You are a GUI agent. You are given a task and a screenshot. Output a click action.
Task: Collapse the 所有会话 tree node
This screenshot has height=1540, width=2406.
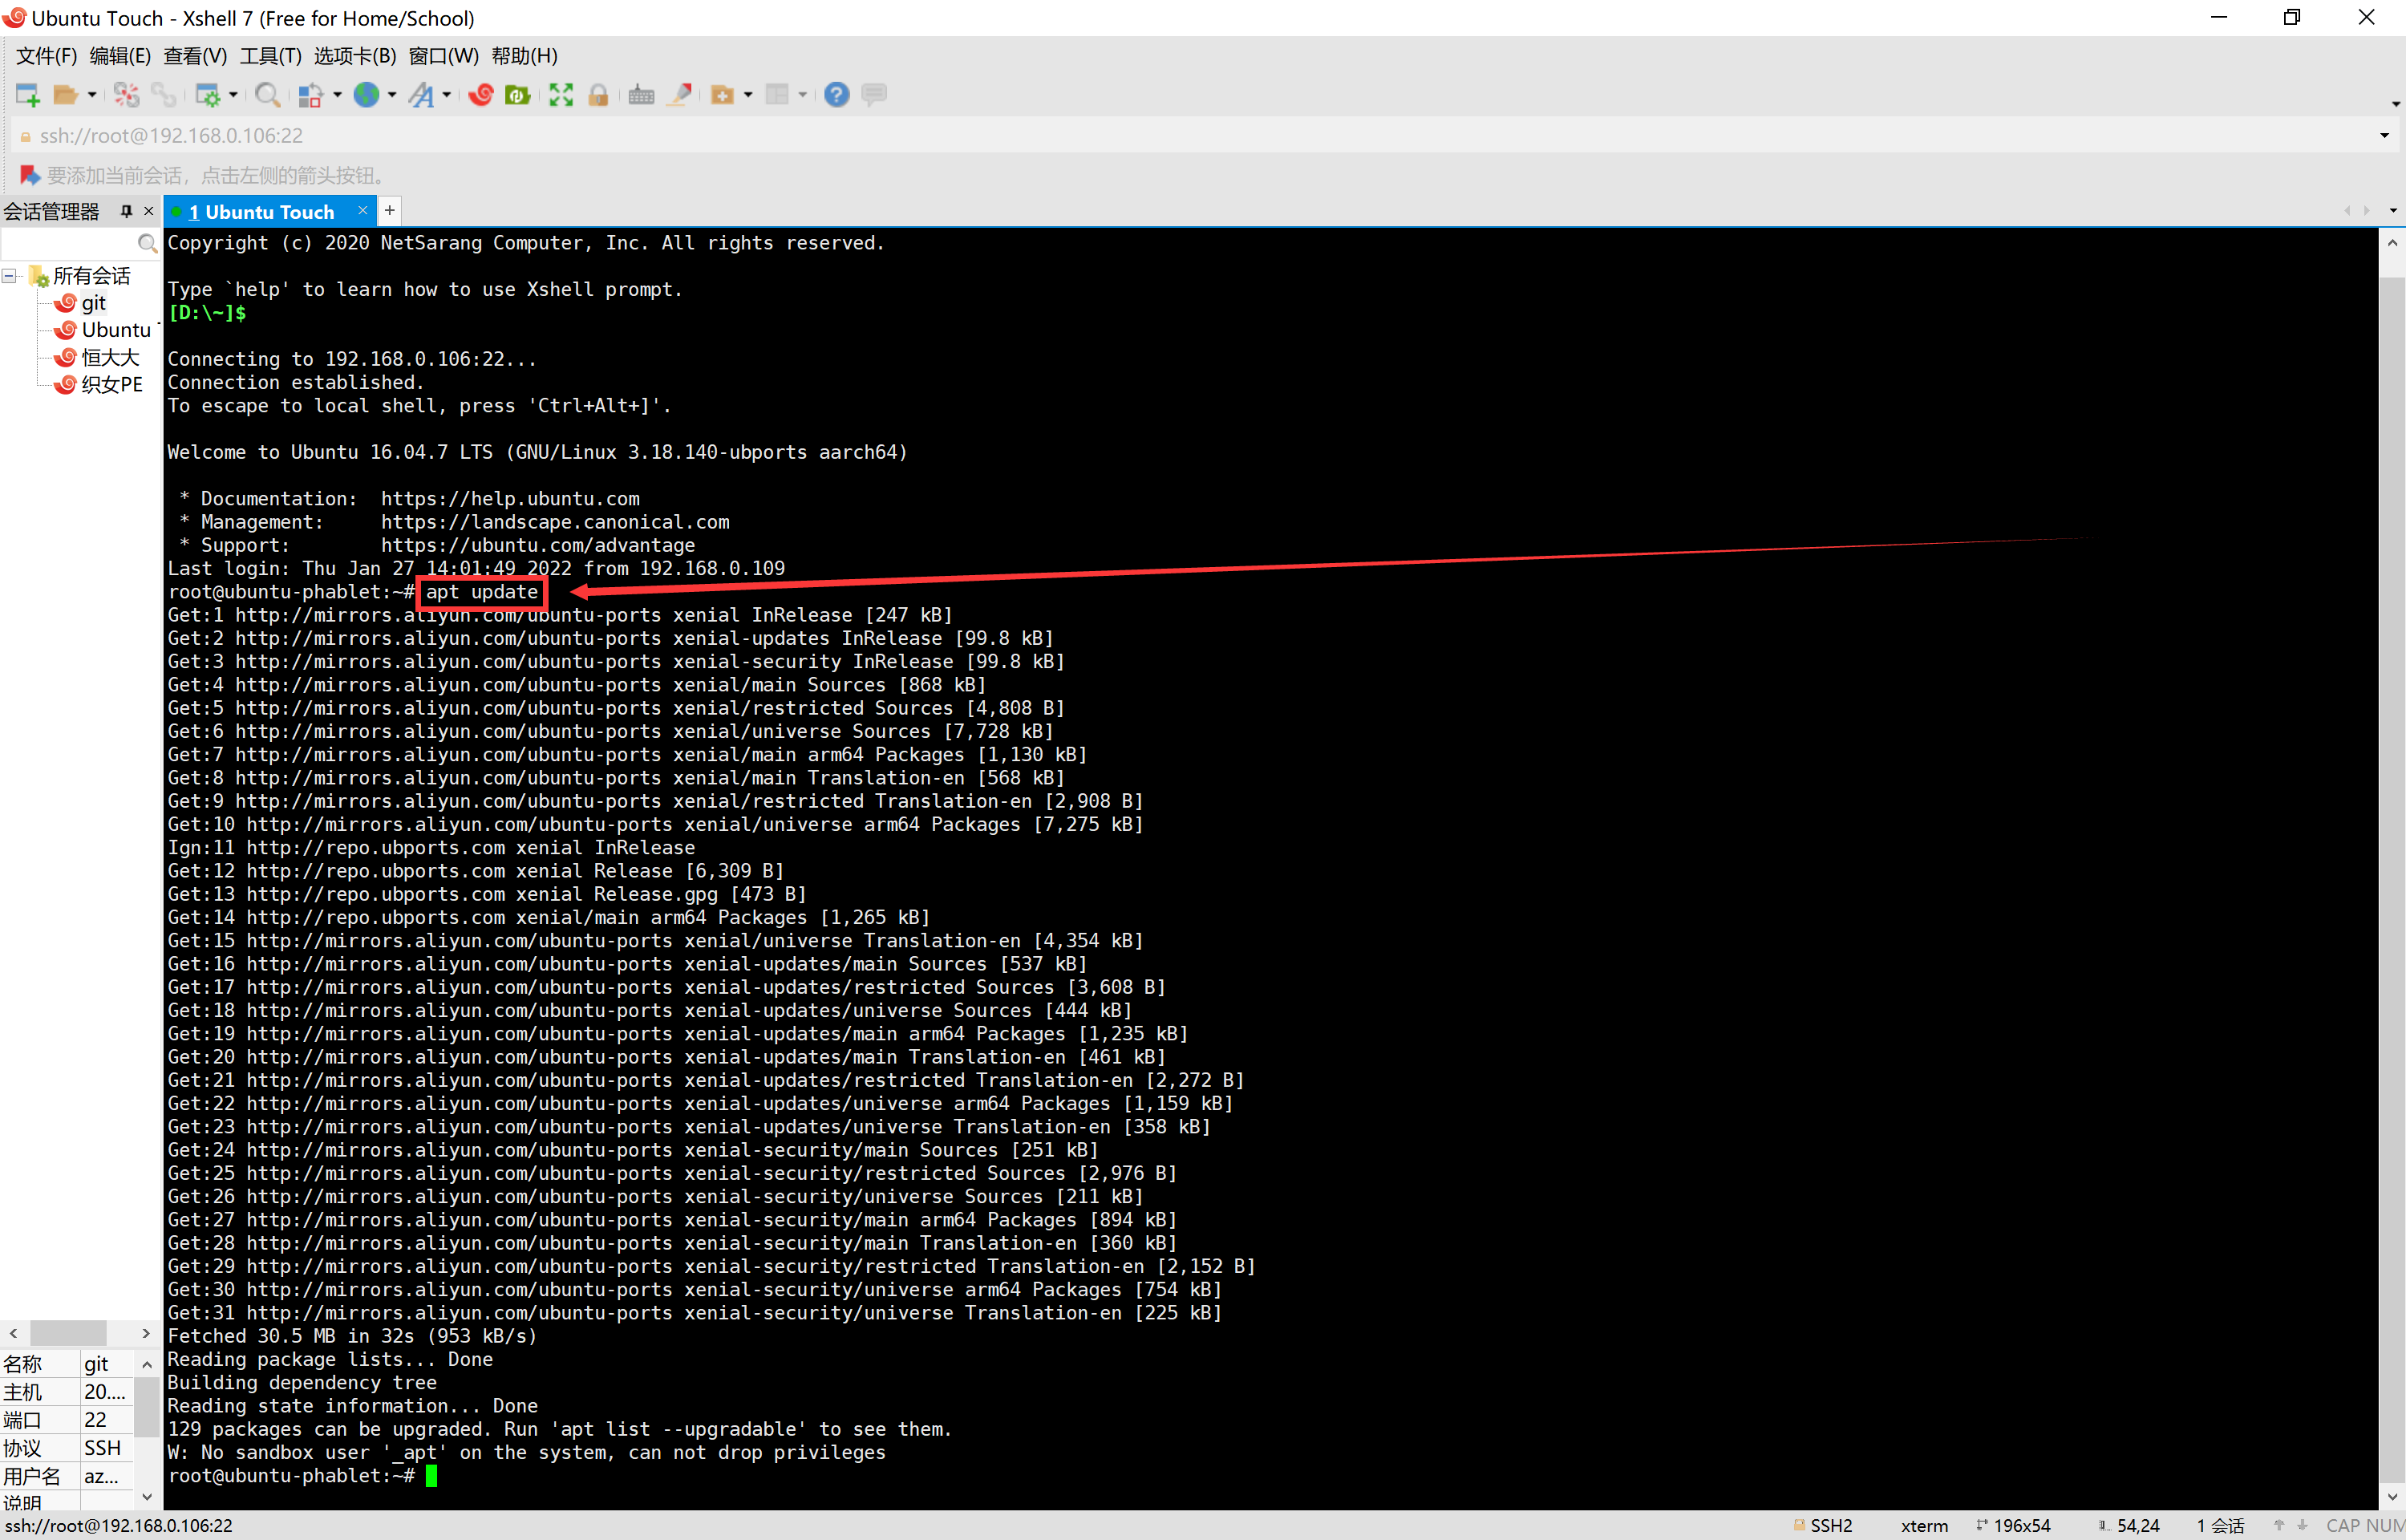[9, 275]
